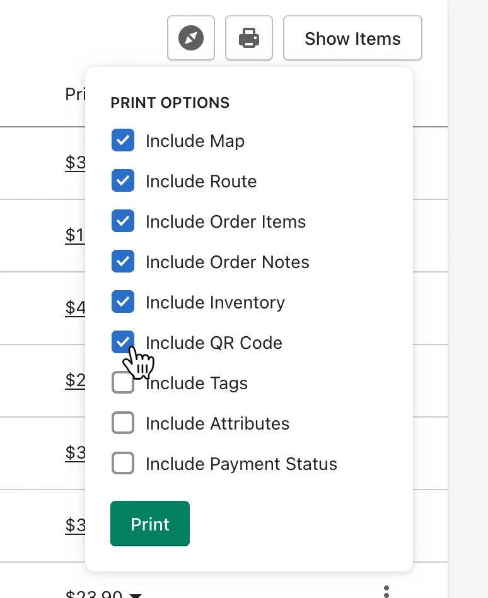Click the Include Inventory label
The width and height of the screenshot is (488, 598).
pos(215,302)
